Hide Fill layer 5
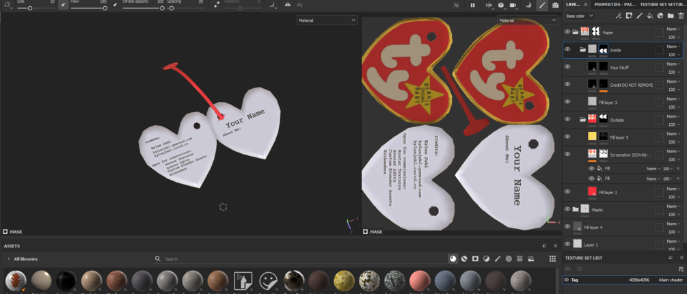687x294 pixels. (x=567, y=137)
